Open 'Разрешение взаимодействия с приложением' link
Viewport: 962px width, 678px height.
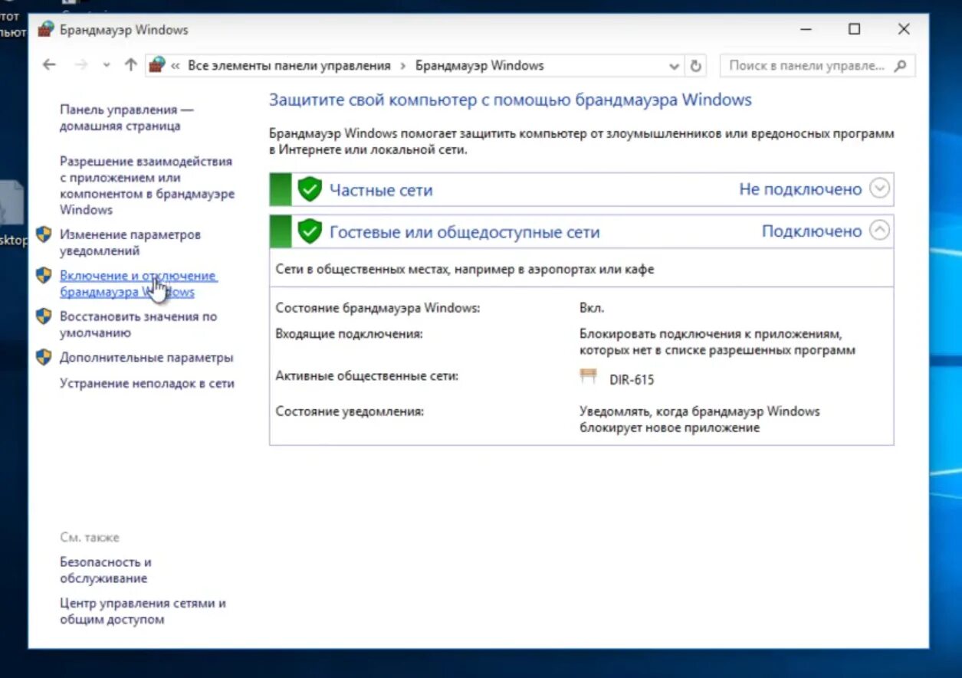147,185
